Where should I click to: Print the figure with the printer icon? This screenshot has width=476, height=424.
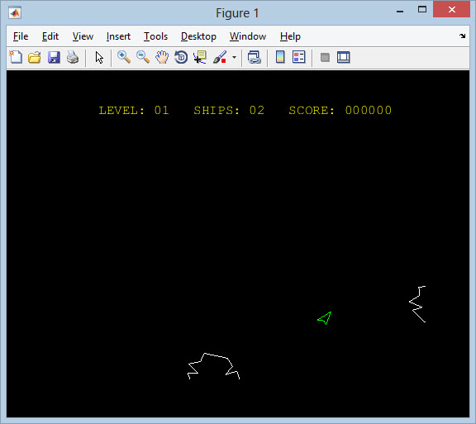click(73, 57)
